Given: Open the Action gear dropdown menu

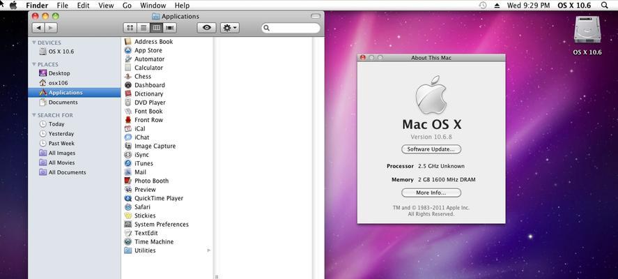Looking at the screenshot, I should [x=230, y=28].
